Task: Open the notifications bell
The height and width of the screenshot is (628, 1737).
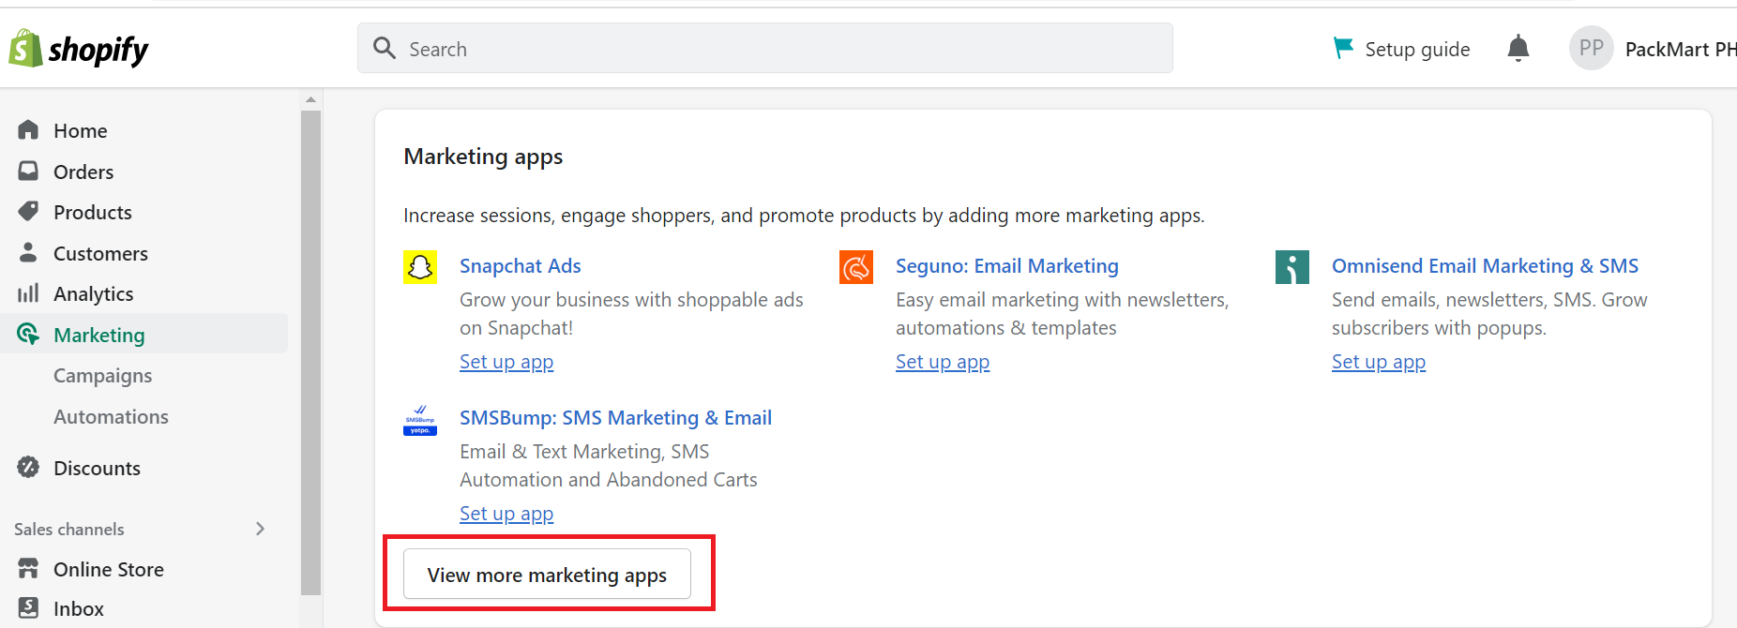Action: 1518,48
